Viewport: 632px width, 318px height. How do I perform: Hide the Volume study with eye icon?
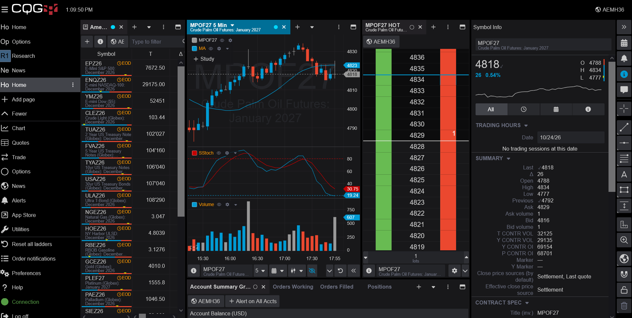point(219,205)
